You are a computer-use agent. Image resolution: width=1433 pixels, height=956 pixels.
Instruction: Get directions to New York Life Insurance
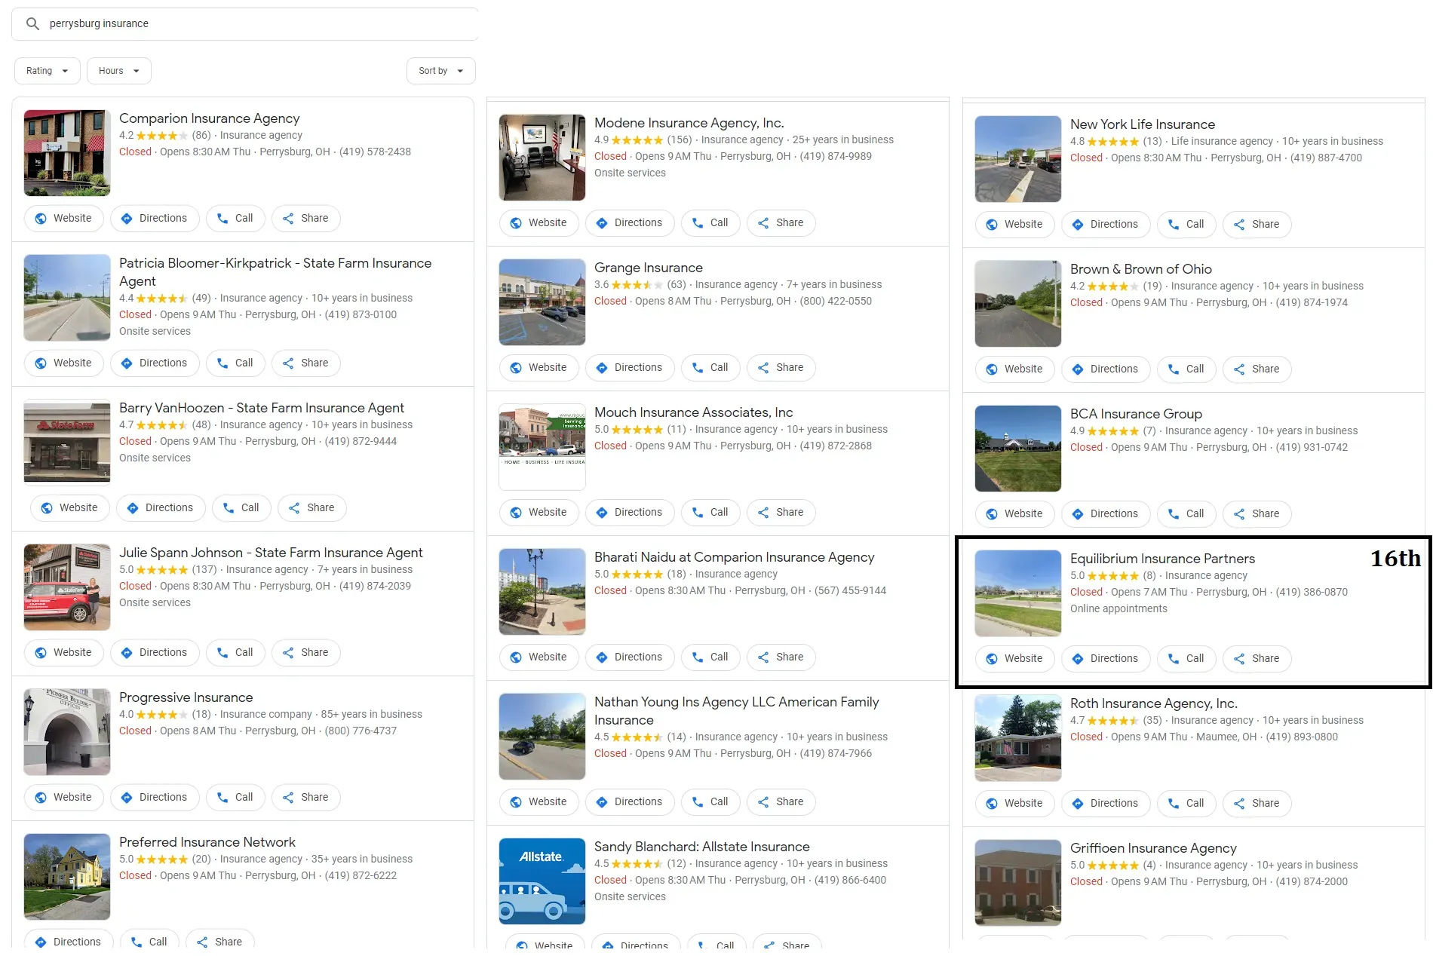(1106, 225)
